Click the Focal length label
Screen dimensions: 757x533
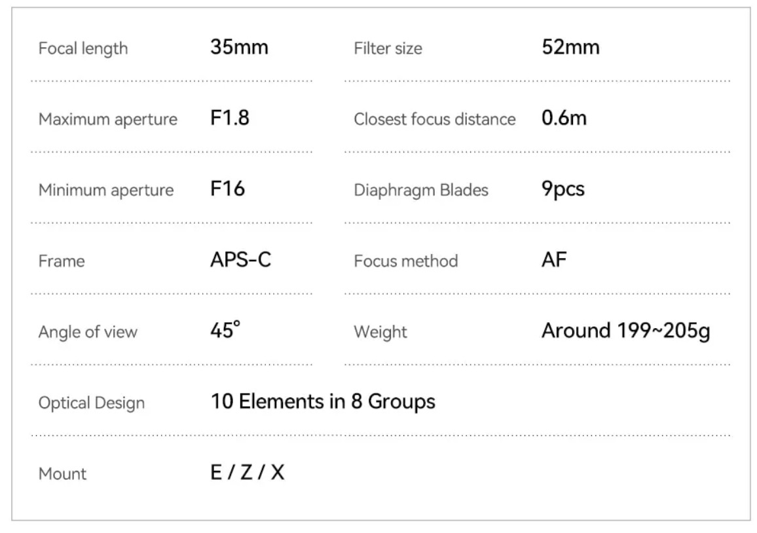point(83,48)
